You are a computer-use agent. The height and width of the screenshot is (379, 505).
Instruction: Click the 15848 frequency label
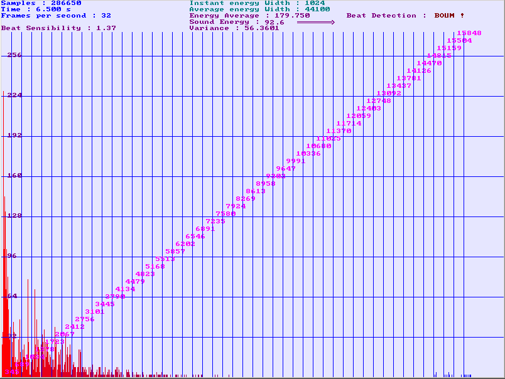(x=469, y=33)
